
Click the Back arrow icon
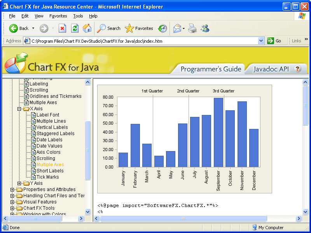coord(14,28)
